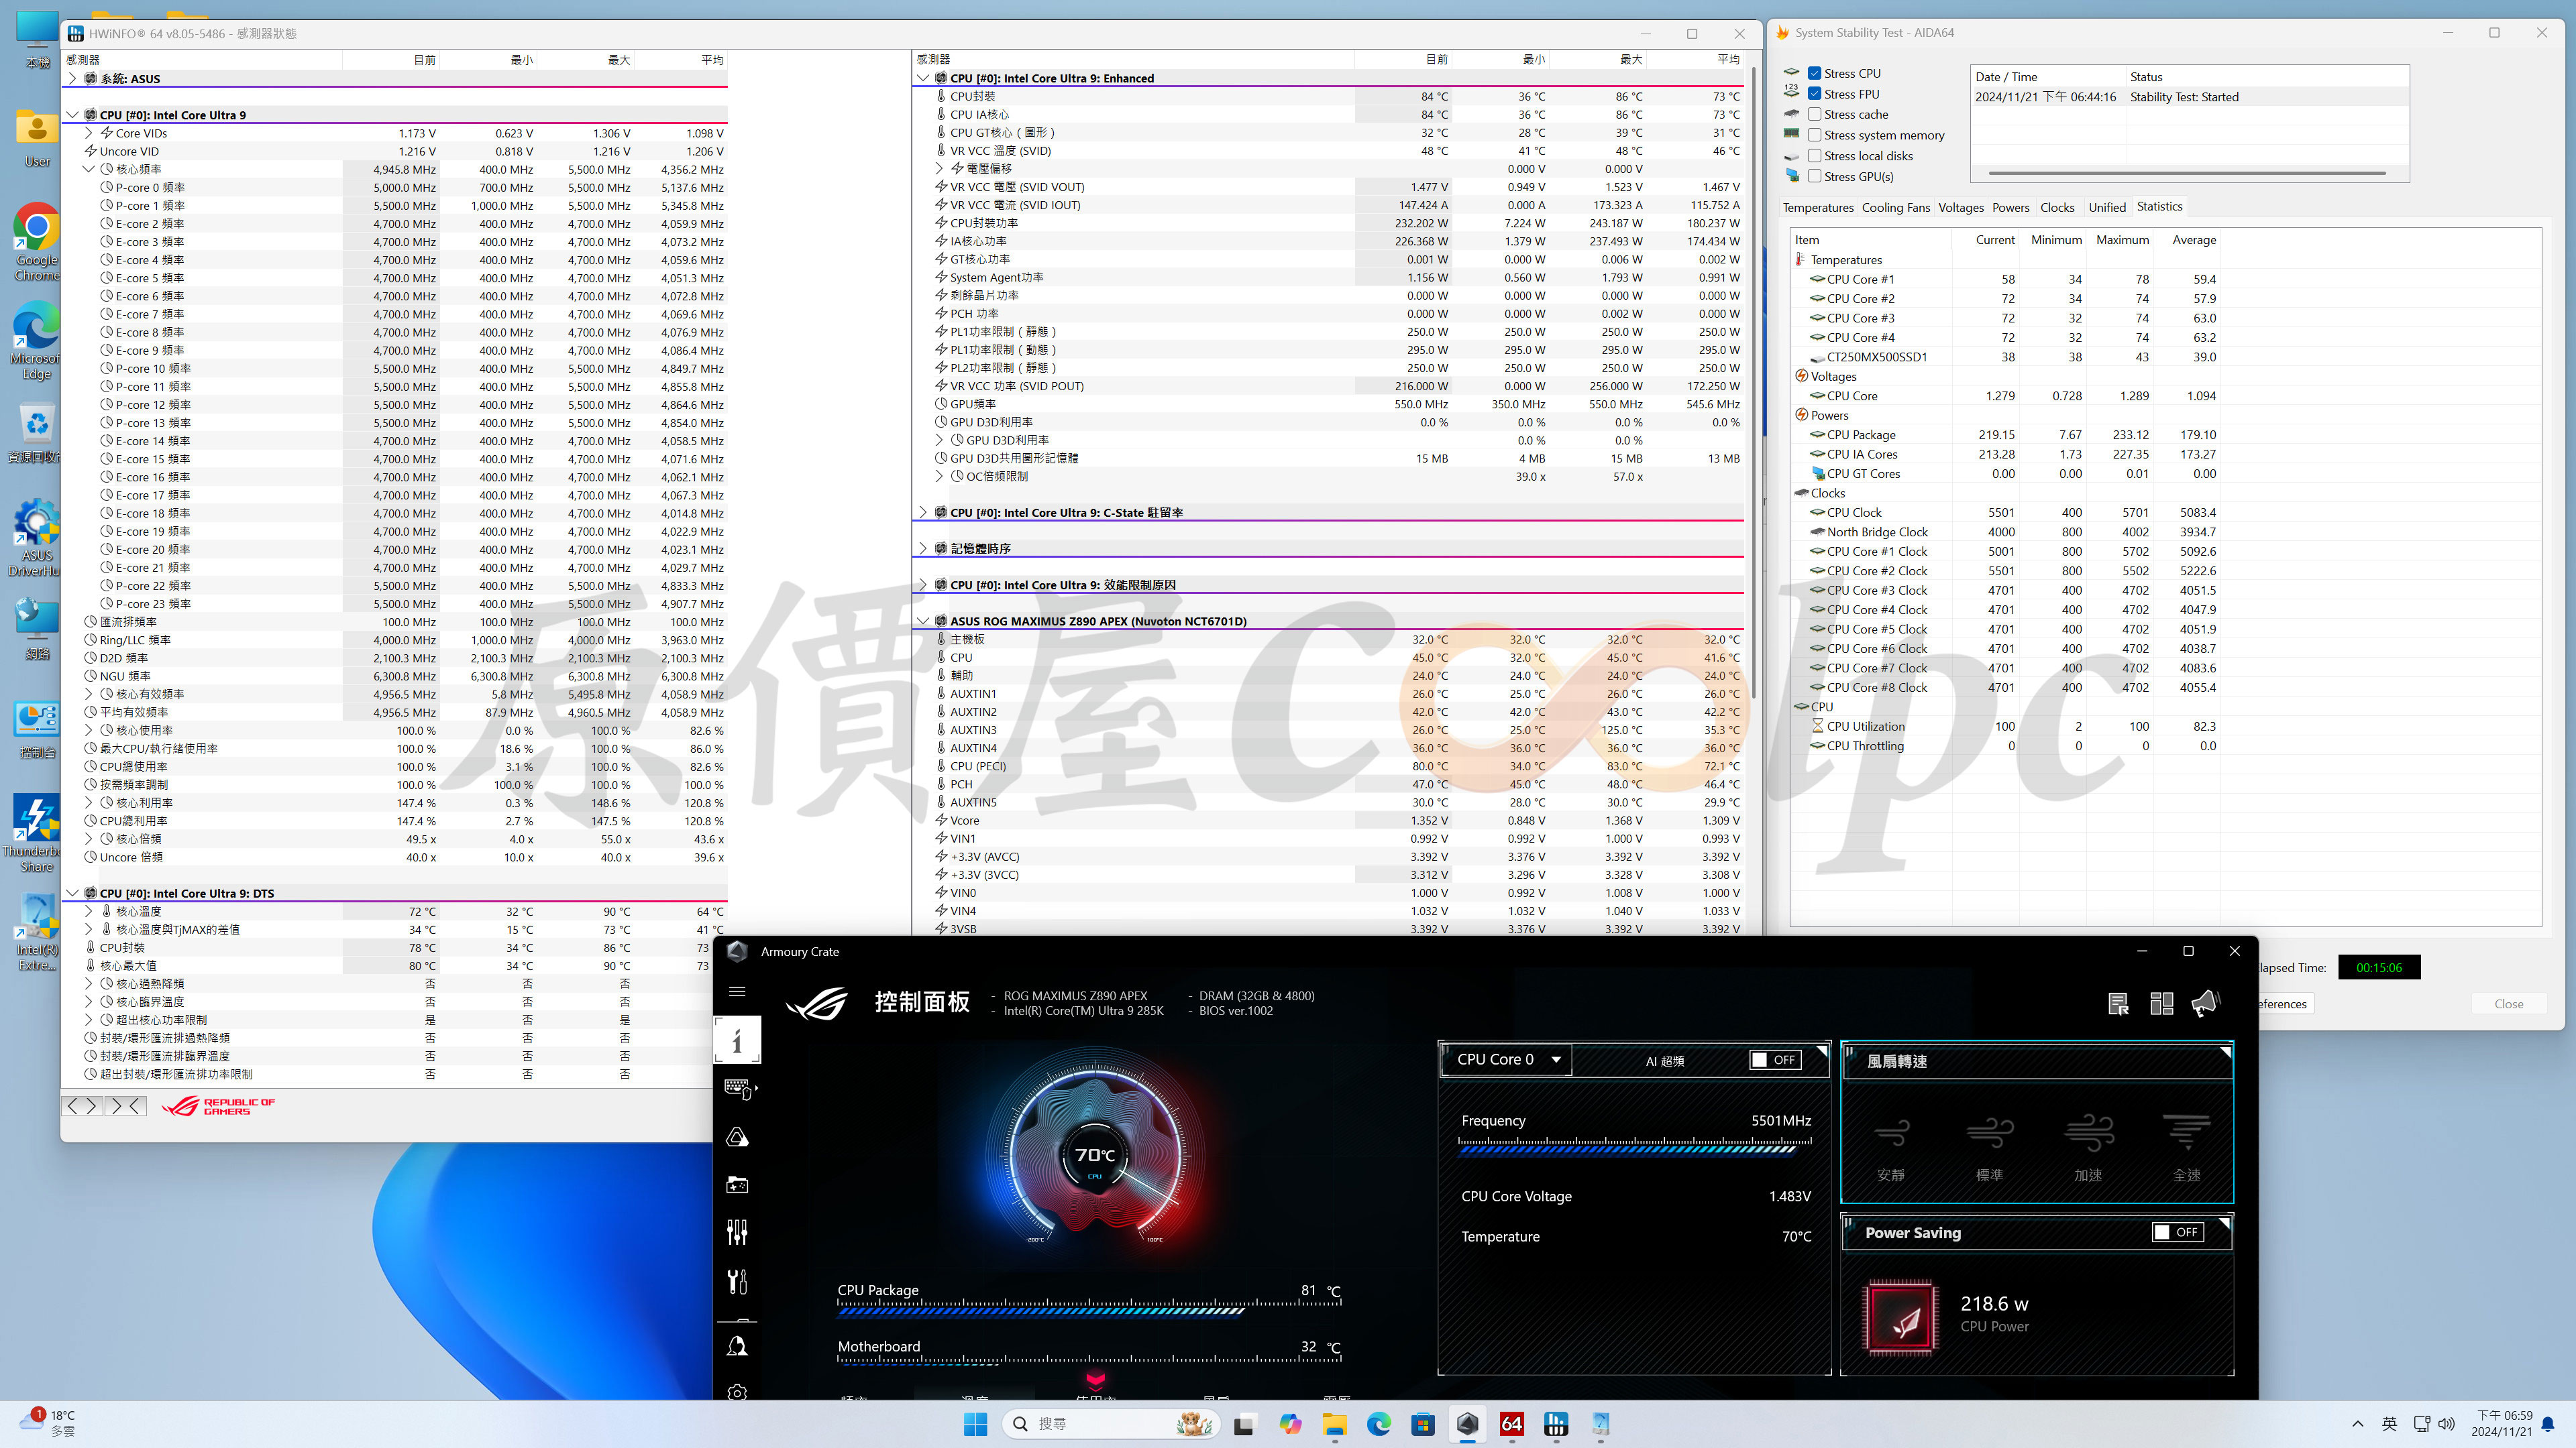Screen dimensions: 2576x1448
Task: Open the notification bell icon in Armoury Crate sidebar
Action: click(x=737, y=1346)
